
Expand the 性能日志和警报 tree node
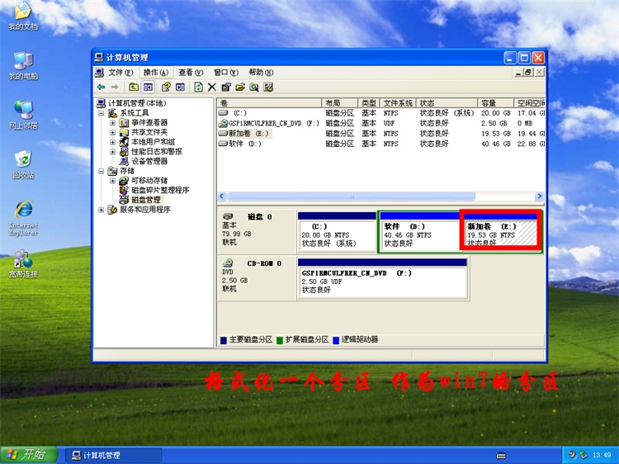tap(112, 152)
